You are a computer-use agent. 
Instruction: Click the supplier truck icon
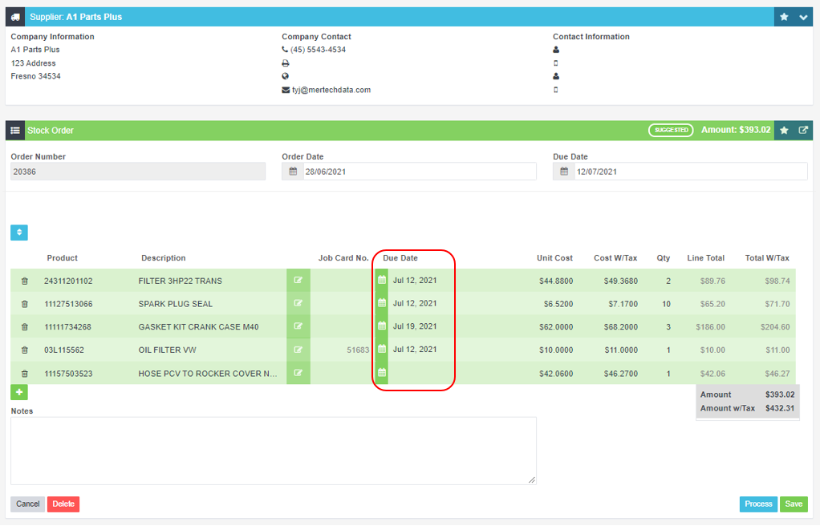click(x=15, y=17)
